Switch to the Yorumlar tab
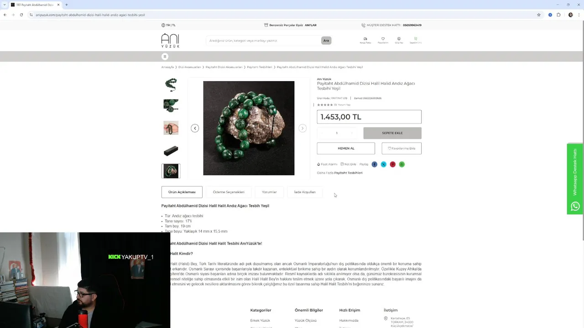This screenshot has width=584, height=328. 269,192
